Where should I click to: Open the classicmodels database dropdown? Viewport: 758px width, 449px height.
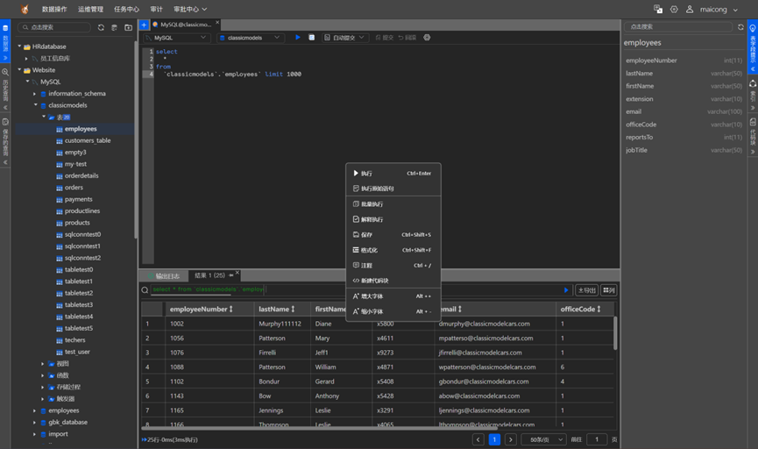[x=251, y=38]
